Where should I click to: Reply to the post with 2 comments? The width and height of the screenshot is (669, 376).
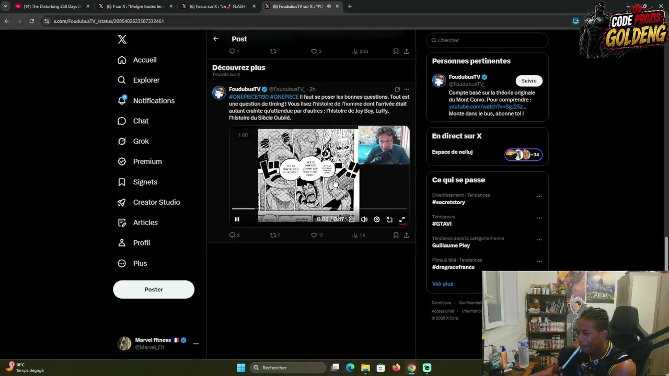coord(234,236)
